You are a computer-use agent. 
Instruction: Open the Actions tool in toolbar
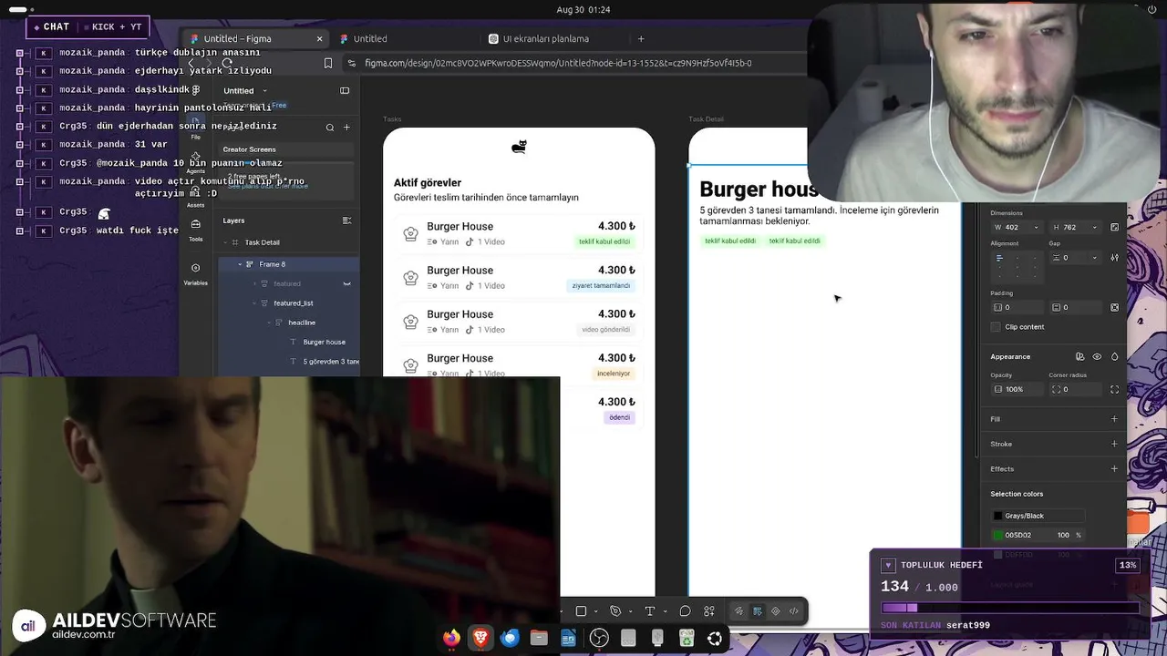pyautogui.click(x=709, y=611)
